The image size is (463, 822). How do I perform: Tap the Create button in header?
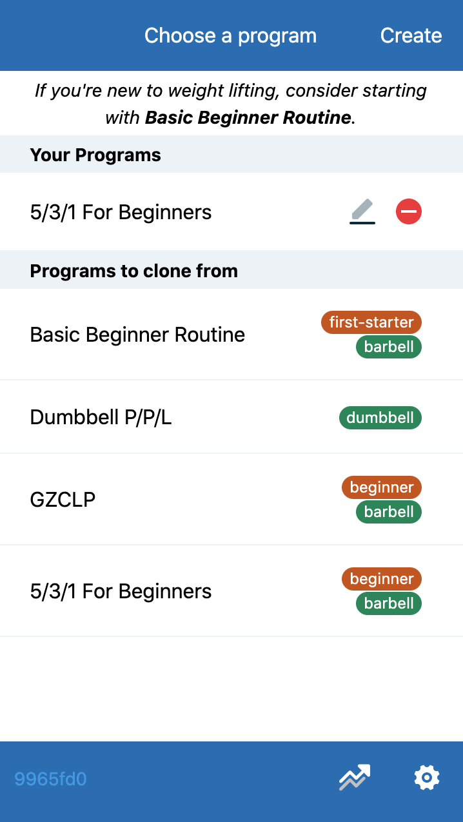pyautogui.click(x=411, y=35)
